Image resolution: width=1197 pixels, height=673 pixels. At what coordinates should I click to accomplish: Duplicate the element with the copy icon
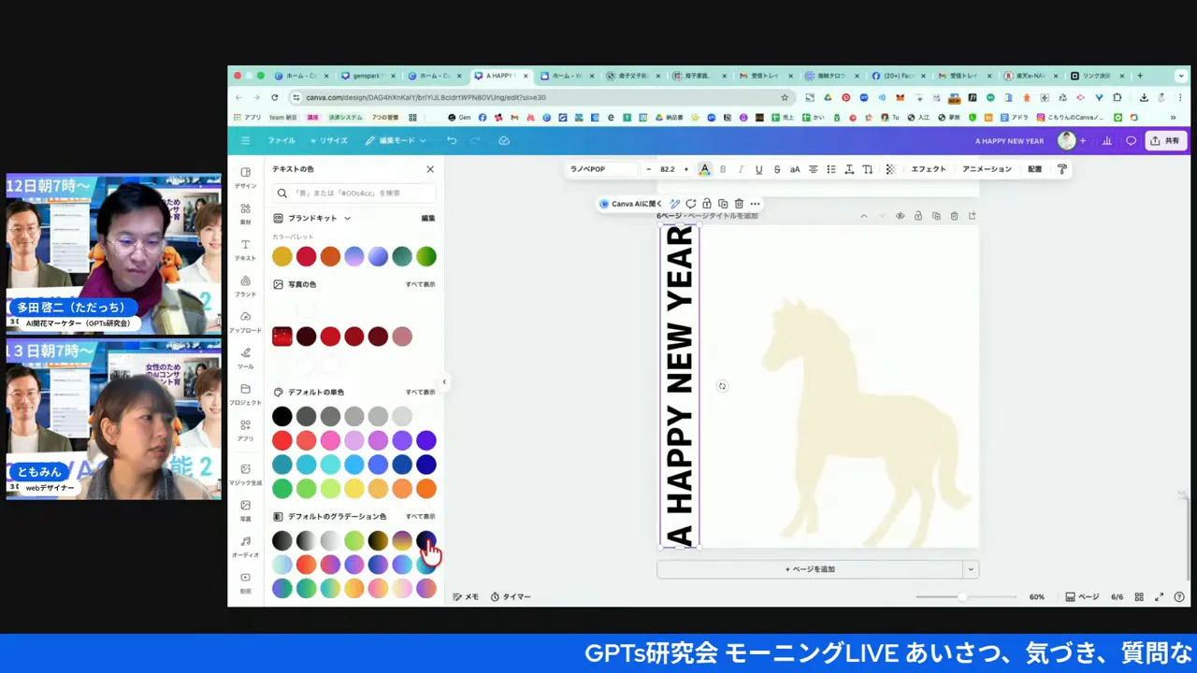[723, 203]
